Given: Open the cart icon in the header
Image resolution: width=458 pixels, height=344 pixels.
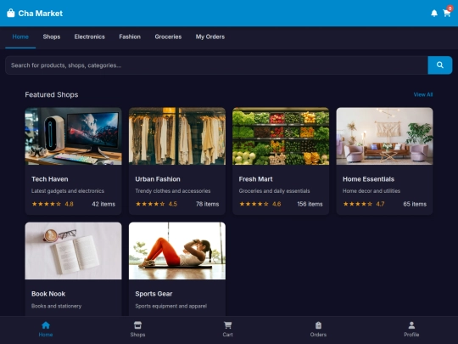Looking at the screenshot, I should 446,13.
